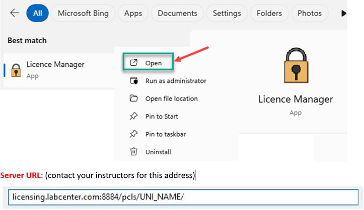The width and height of the screenshot is (364, 210).
Task: Click the Open launch icon
Action: 133,62
